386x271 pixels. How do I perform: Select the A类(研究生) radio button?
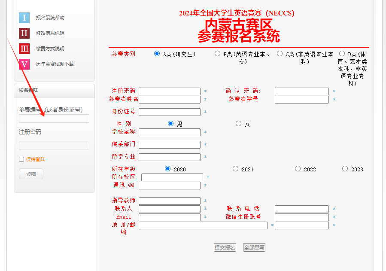tap(157, 54)
